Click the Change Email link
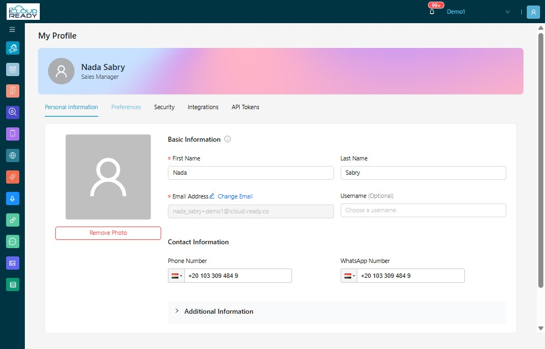The width and height of the screenshot is (545, 349). [x=235, y=196]
